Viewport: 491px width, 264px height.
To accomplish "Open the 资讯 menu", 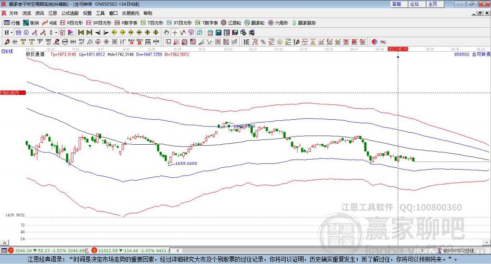I will point(39,13).
